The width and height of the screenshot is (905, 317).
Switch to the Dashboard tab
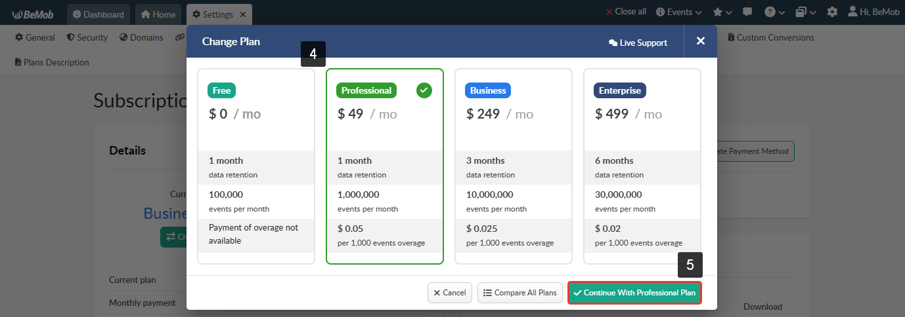(x=99, y=14)
